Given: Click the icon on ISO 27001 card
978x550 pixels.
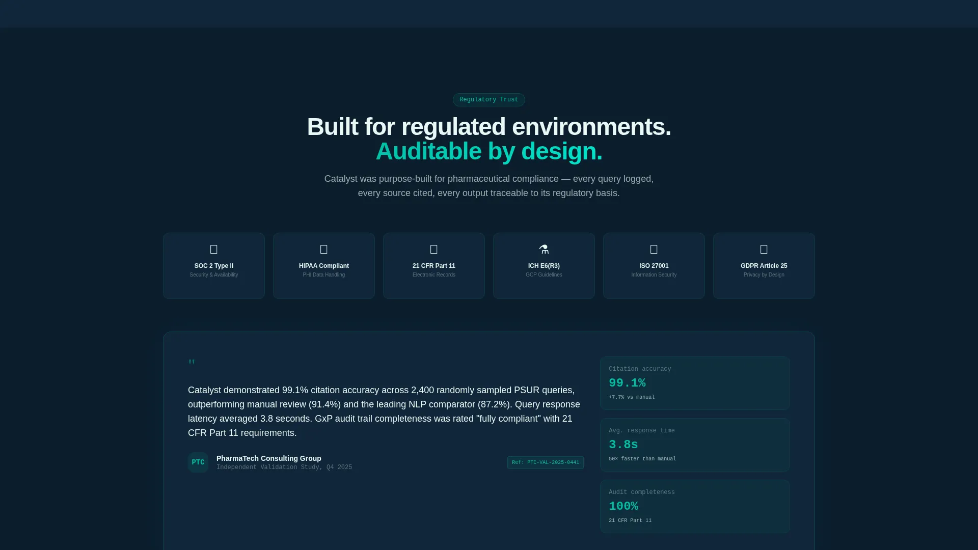Looking at the screenshot, I should (x=654, y=250).
